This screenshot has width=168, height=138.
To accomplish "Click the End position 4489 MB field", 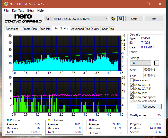I will 151,75.
